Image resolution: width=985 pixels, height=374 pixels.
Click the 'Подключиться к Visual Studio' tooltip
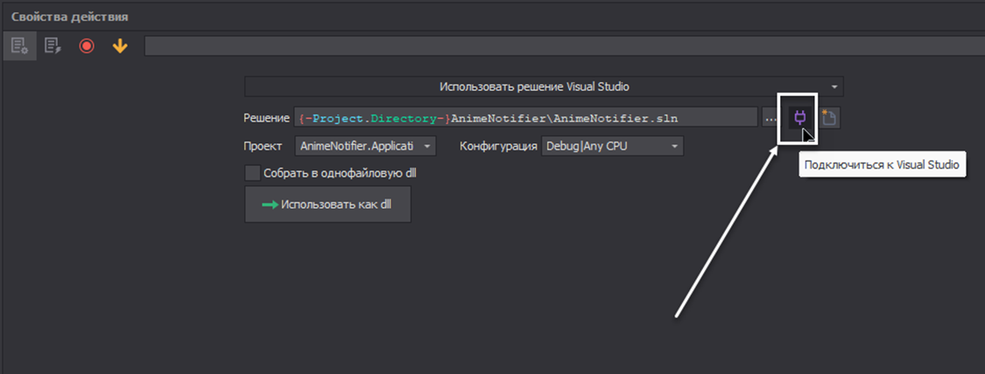pos(882,165)
